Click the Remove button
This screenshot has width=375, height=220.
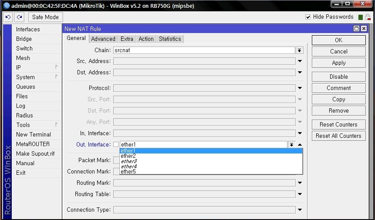339,110
